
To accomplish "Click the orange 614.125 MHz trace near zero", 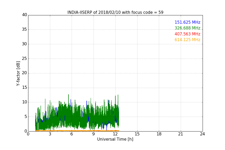I will click(x=77, y=131).
